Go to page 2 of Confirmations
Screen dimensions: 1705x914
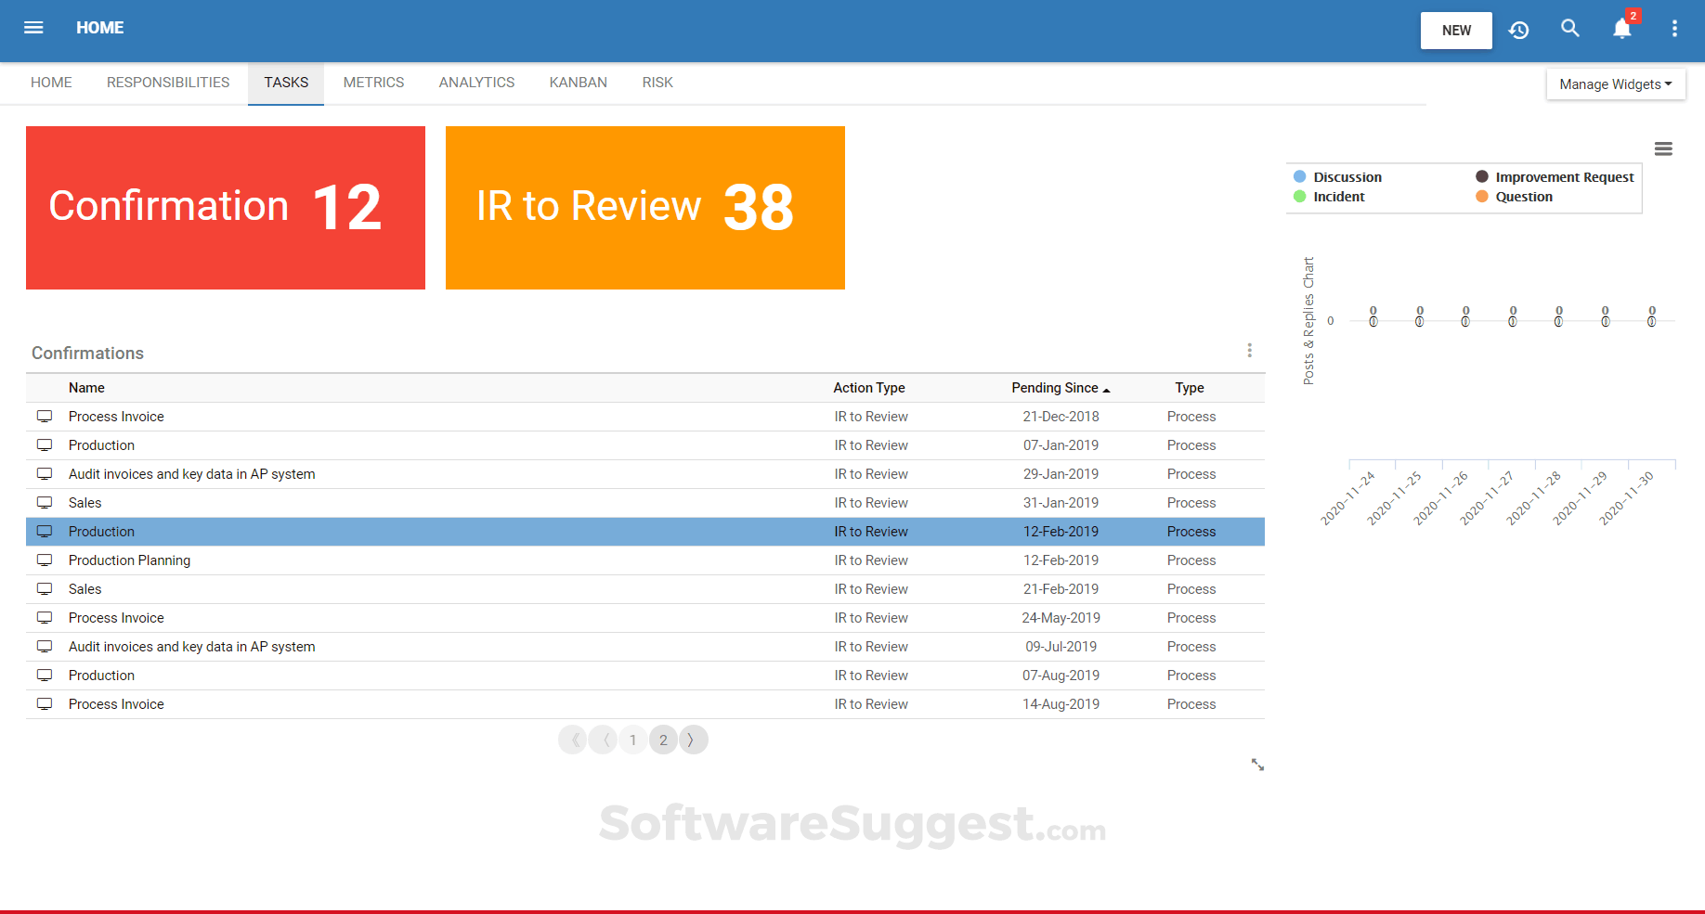[663, 740]
